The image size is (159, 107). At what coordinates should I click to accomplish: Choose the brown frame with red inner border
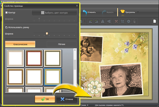point(34,58)
